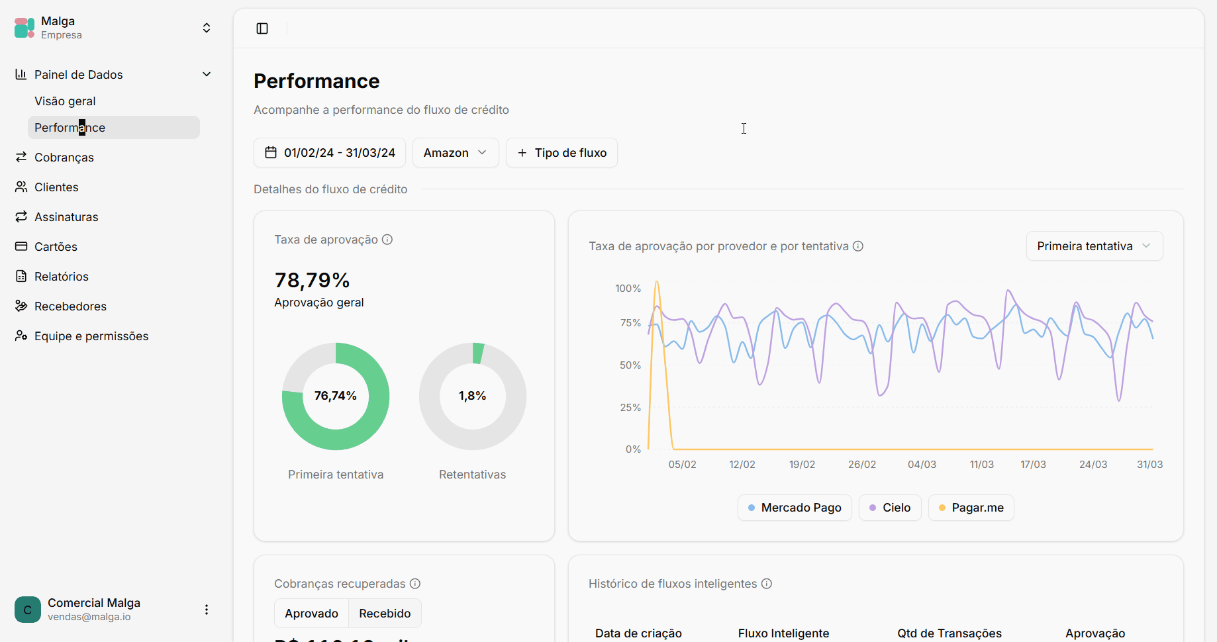Click the 76,74% Primeira tentativa donut chart

(x=336, y=396)
